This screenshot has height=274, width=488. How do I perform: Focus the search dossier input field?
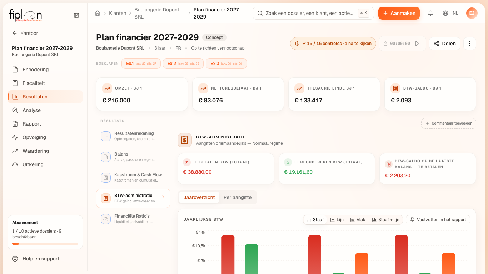coord(313,13)
